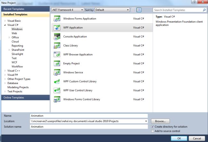Screen dimensions: 208x142
Task: Expand the Office tree node
Action: (x=9, y=38)
